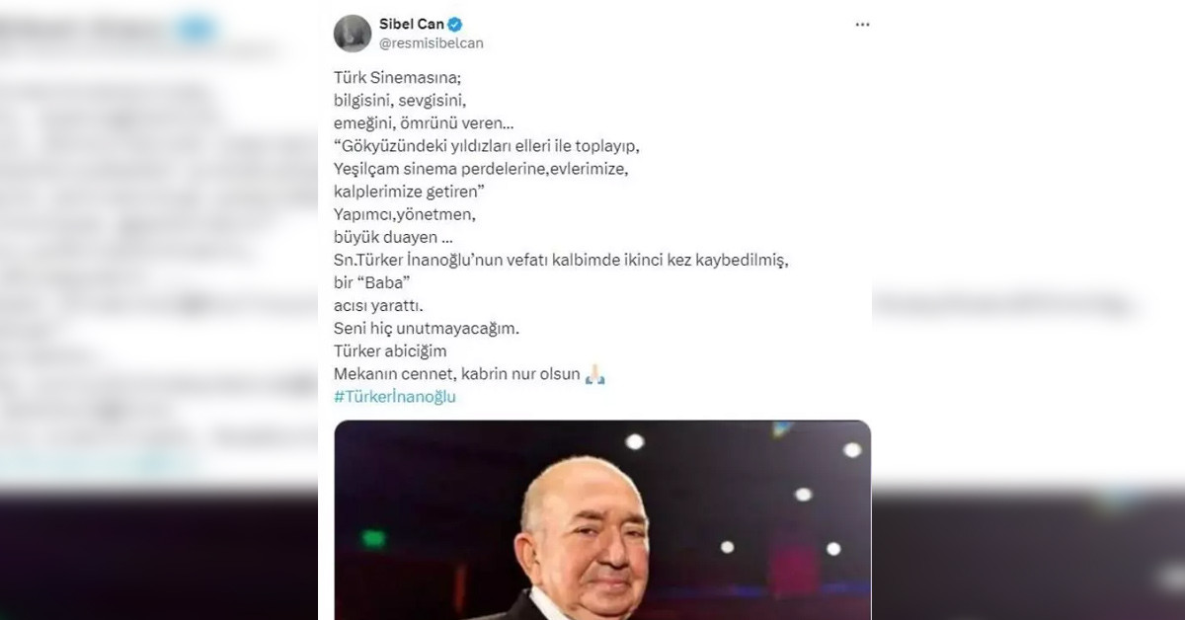Select the line "Yeşilçam sinema perdelerine,evlerimize,"
This screenshot has height=620, width=1185.
coord(481,168)
